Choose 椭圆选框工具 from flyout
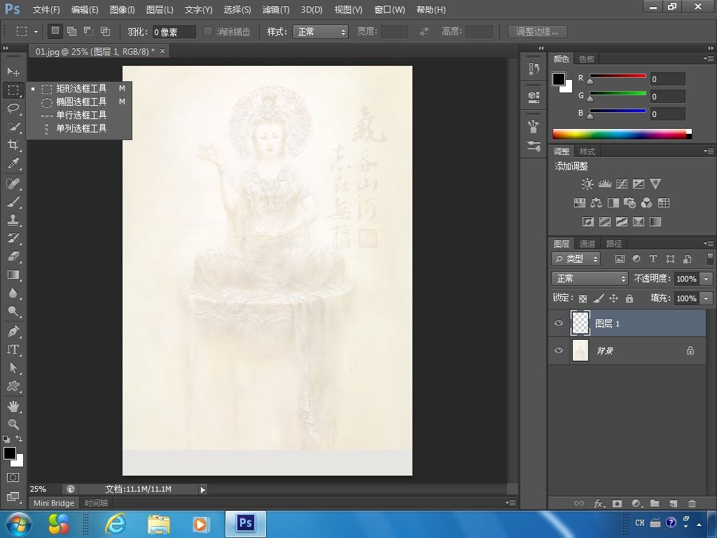The image size is (717, 538). [80, 102]
